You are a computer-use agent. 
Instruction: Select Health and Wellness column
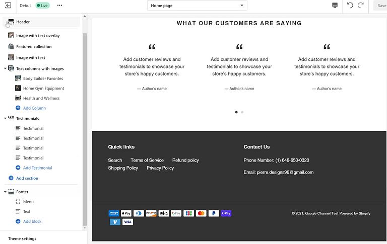click(41, 98)
